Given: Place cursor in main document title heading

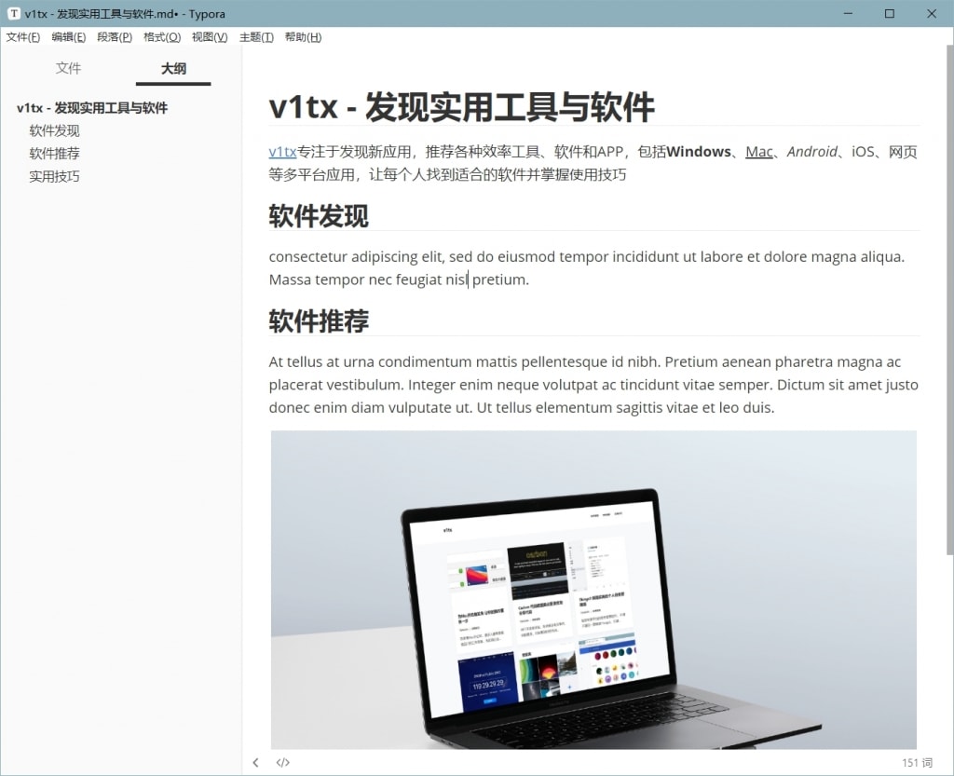Looking at the screenshot, I should [461, 106].
